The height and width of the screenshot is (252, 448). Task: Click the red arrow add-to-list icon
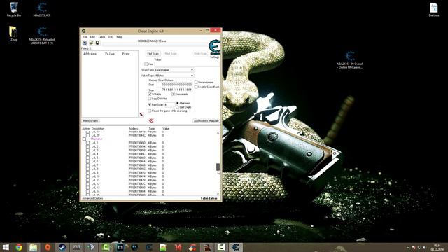click(141, 115)
